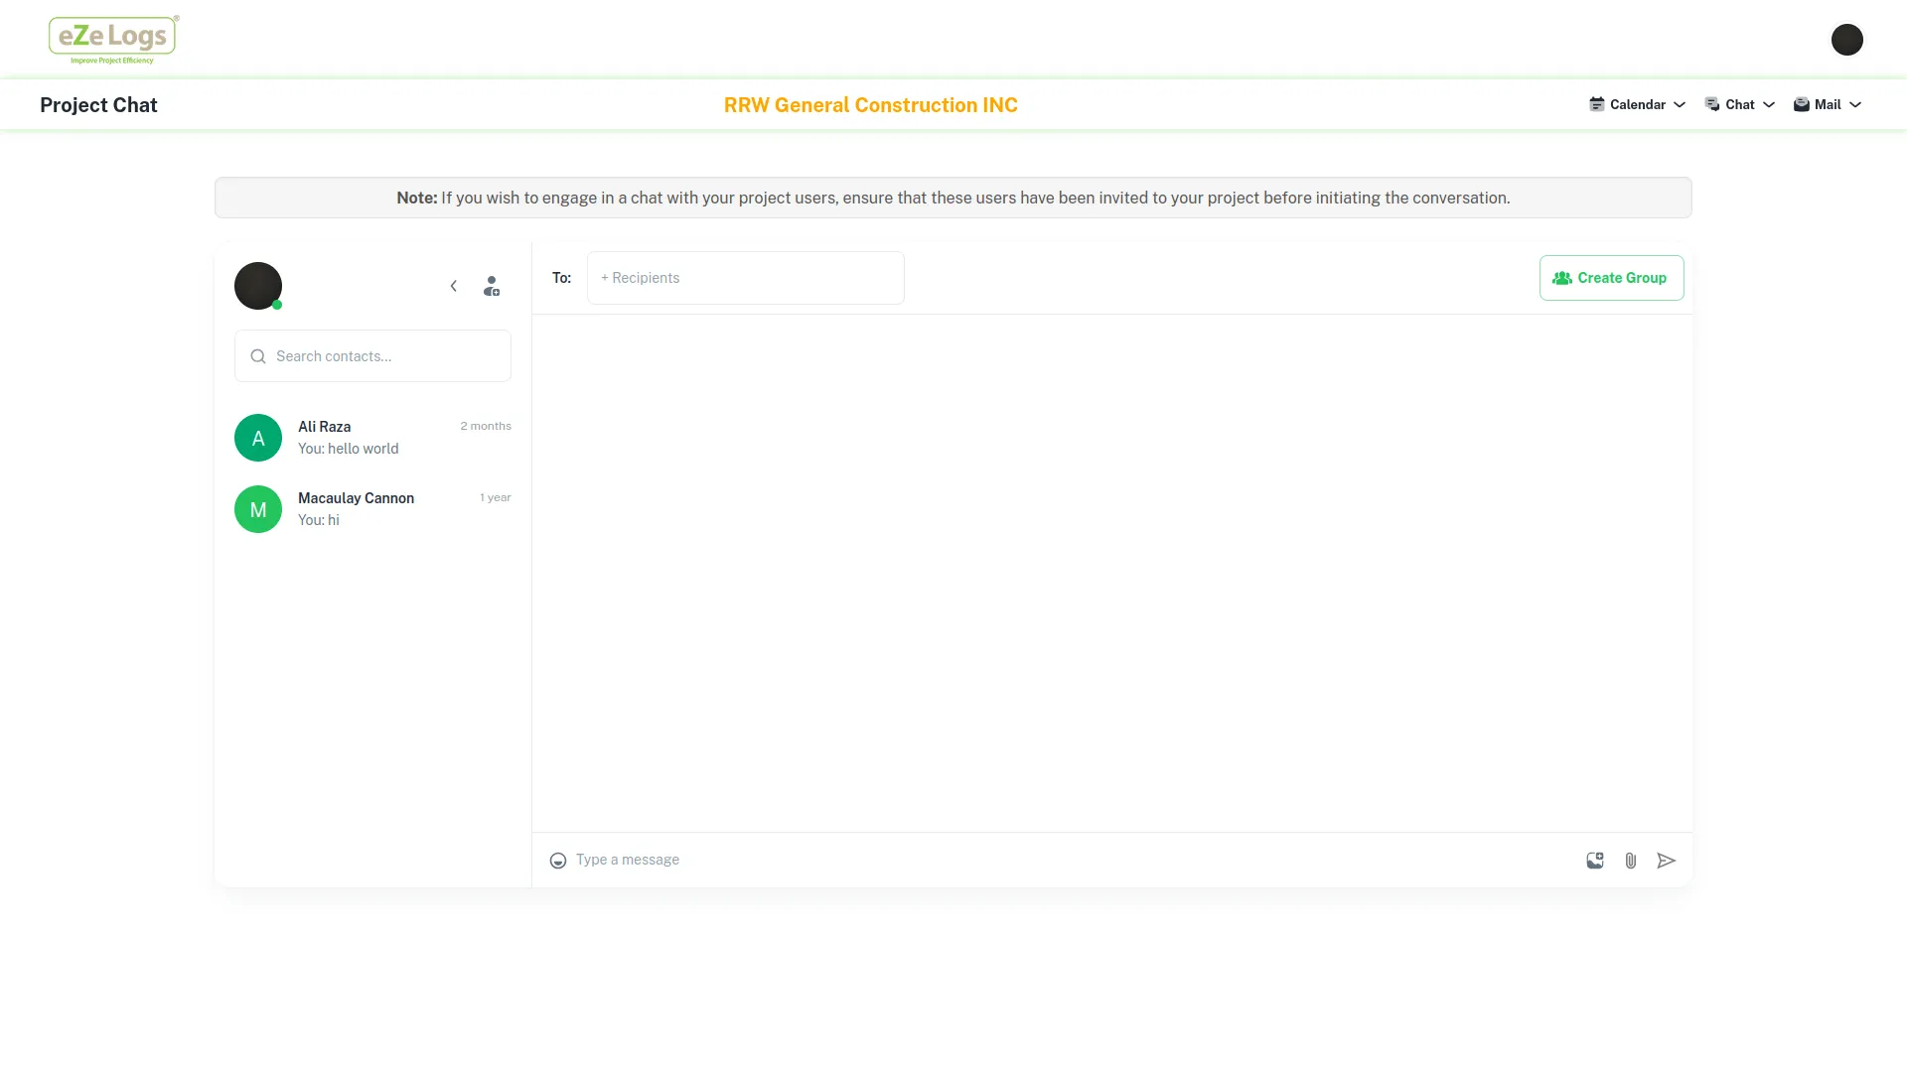Collapse contacts panel with back chevron
The height and width of the screenshot is (1072, 1907).
453,286
